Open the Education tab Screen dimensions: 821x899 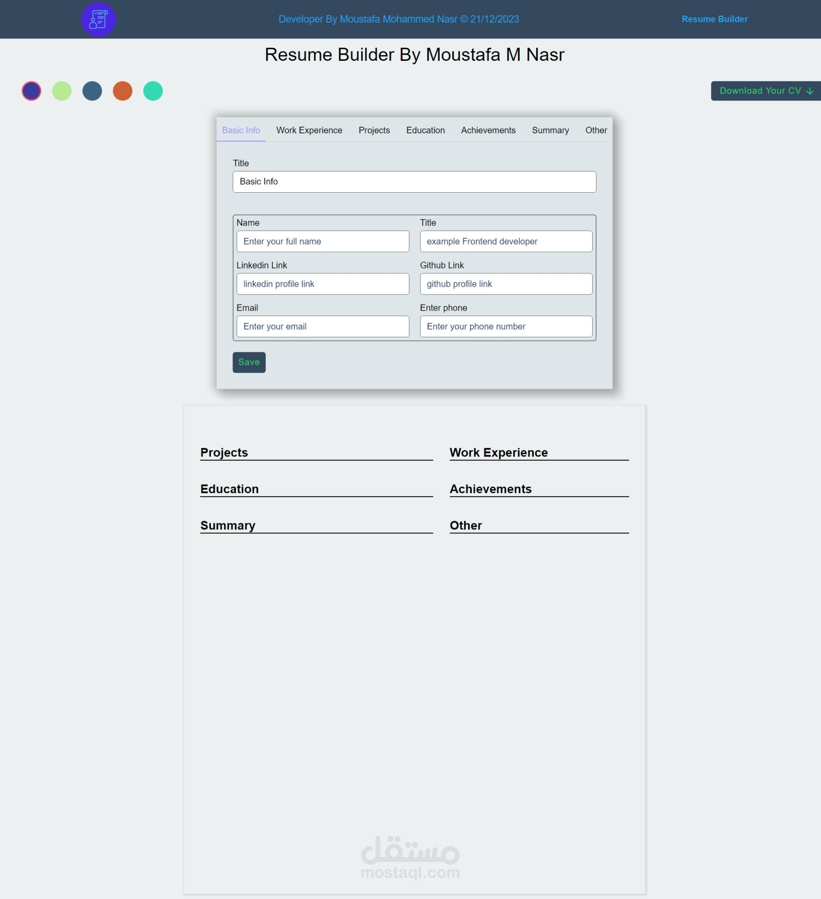click(425, 130)
